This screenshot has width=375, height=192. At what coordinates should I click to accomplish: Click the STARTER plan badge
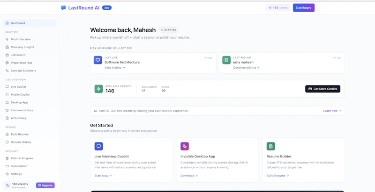pyautogui.click(x=168, y=30)
